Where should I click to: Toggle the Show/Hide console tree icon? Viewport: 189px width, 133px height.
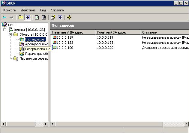pyautogui.click(x=28, y=17)
